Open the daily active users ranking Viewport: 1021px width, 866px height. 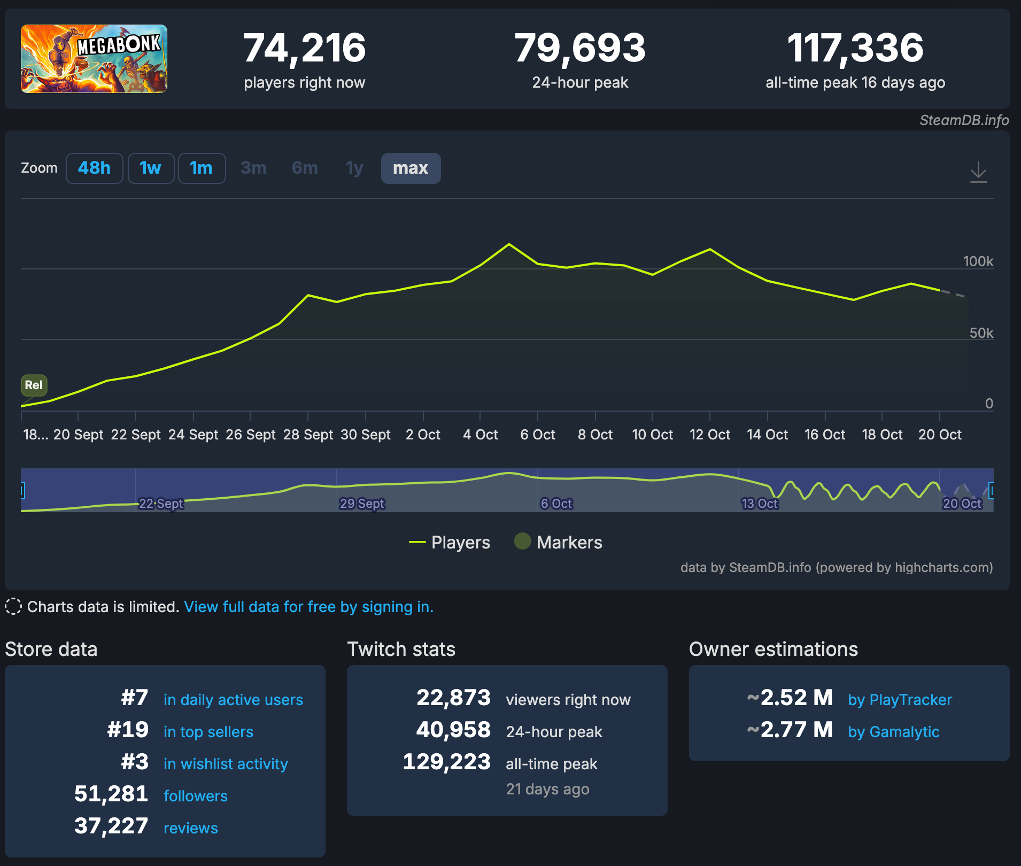233,700
